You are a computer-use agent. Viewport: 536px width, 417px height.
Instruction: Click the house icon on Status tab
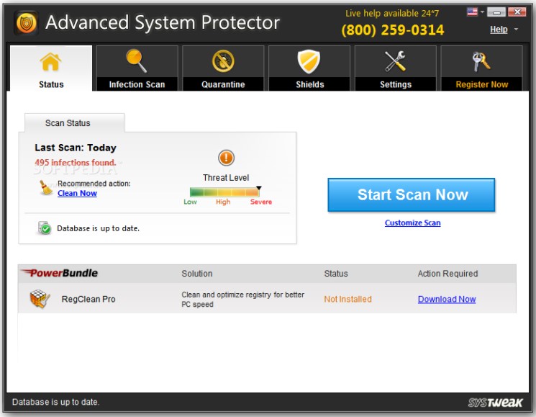tap(50, 62)
